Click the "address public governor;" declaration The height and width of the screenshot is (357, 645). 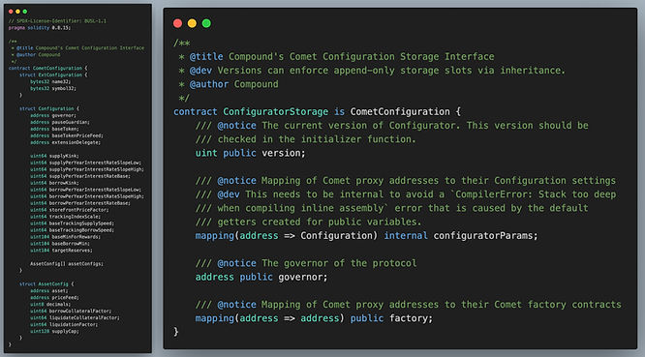click(x=261, y=278)
